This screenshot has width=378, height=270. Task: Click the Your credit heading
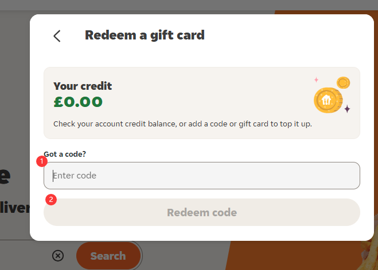click(x=83, y=86)
